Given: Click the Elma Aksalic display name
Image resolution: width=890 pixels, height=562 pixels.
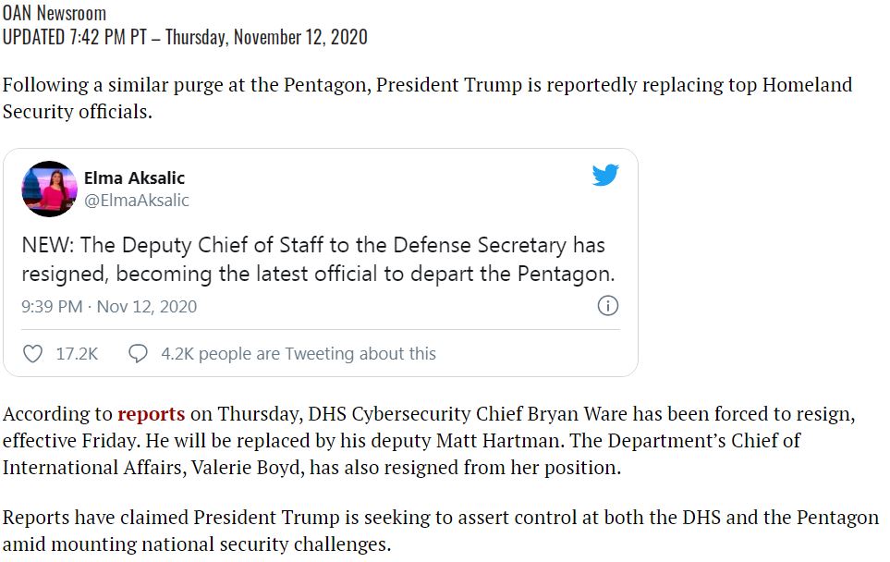Looking at the screenshot, I should 135,178.
